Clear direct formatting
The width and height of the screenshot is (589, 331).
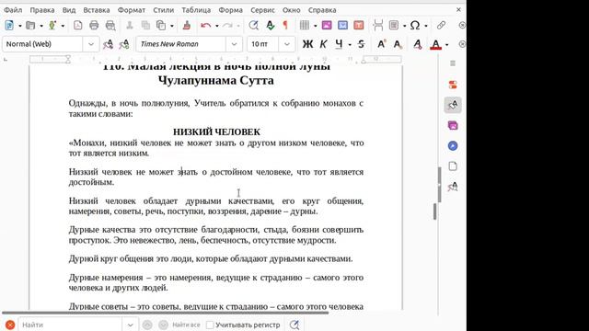click(417, 44)
